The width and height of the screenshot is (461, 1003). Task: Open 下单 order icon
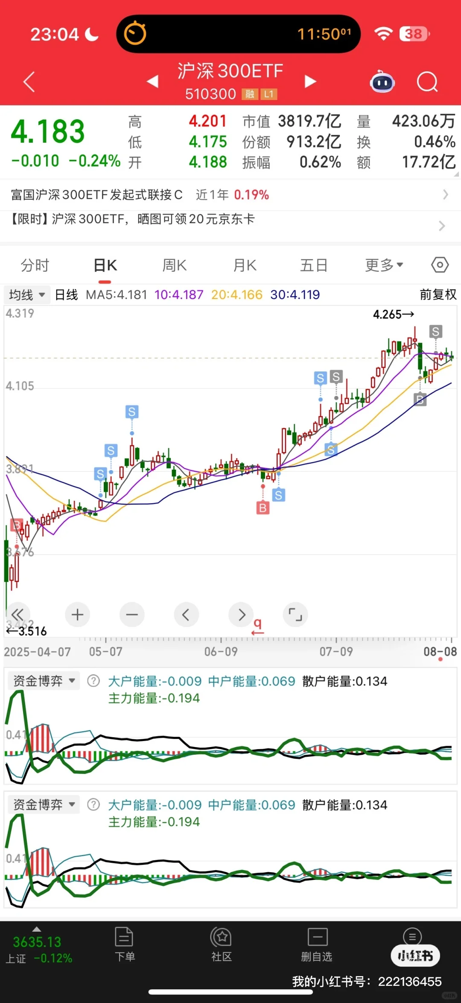(124, 944)
